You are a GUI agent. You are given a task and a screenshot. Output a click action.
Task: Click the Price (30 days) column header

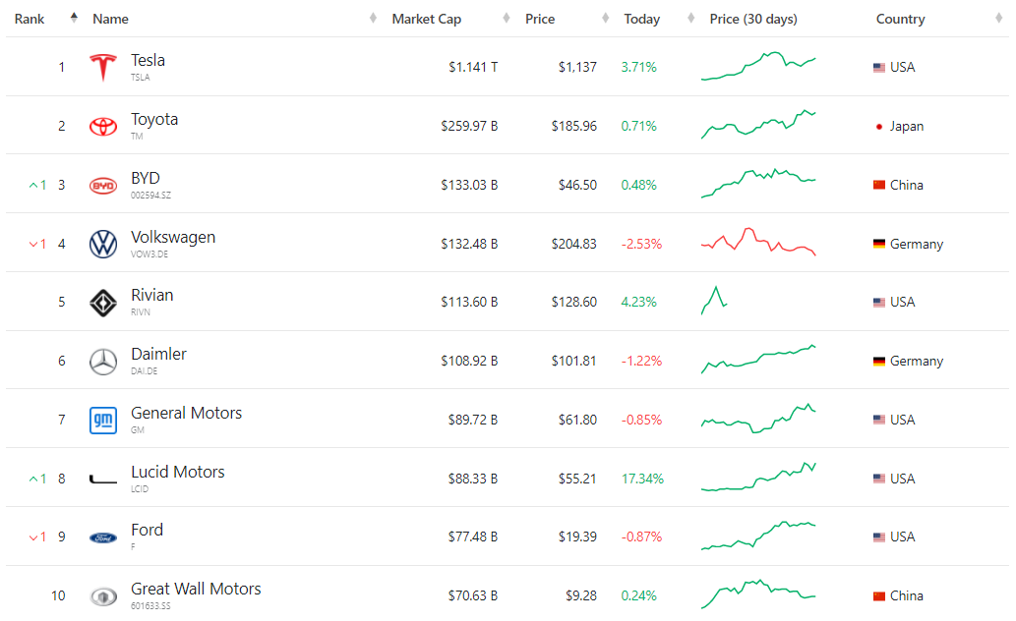point(753,20)
